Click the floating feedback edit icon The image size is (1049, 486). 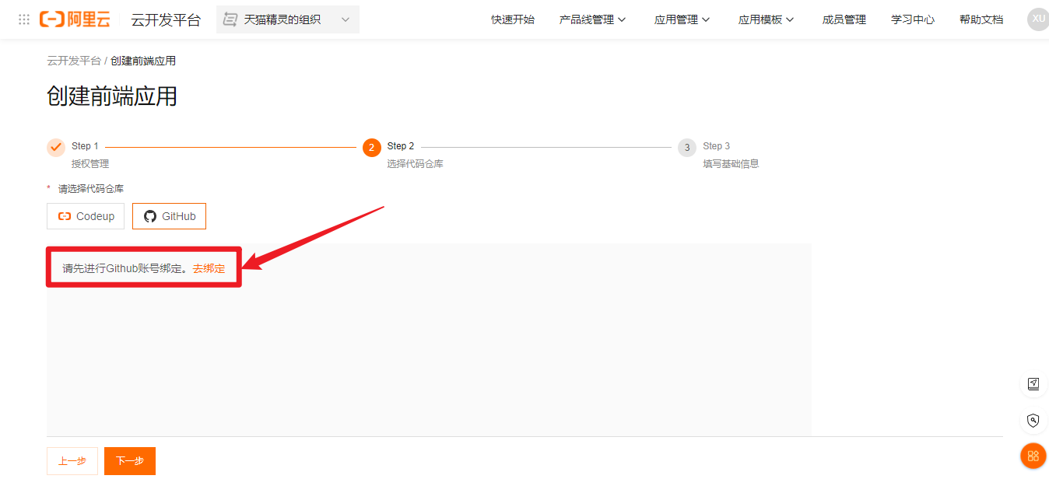tap(1033, 383)
